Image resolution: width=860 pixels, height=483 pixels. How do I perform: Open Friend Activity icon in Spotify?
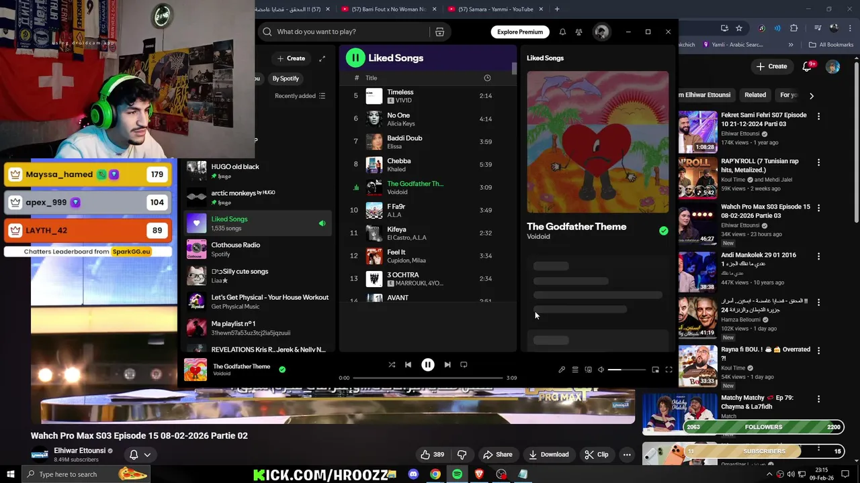pyautogui.click(x=578, y=32)
